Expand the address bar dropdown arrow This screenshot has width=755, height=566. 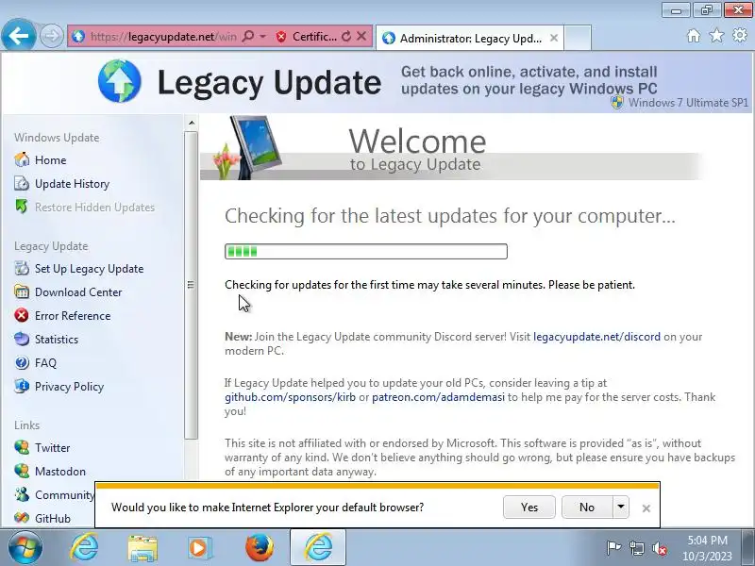tap(263, 37)
